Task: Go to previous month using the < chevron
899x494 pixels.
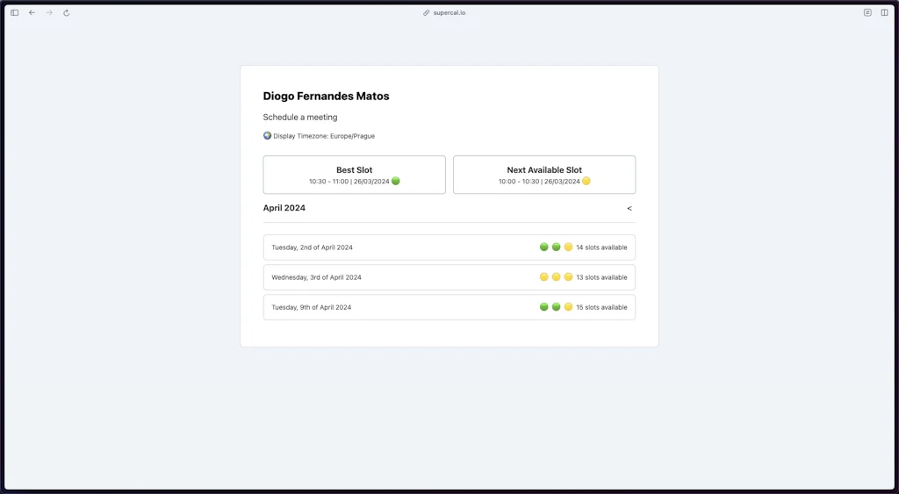Action: pos(629,209)
